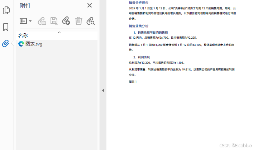Click the 销售分析报告 heading
Viewport: 258px width, 150px height.
[x=139, y=3]
